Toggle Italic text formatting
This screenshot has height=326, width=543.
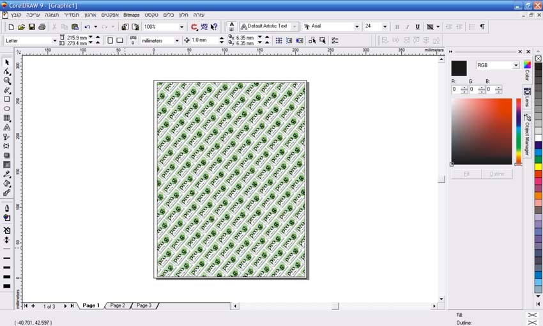pos(408,27)
